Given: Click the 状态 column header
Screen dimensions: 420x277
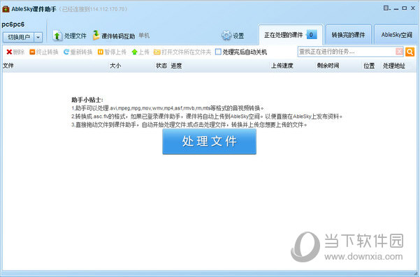Looking at the screenshot, I should (161, 66).
